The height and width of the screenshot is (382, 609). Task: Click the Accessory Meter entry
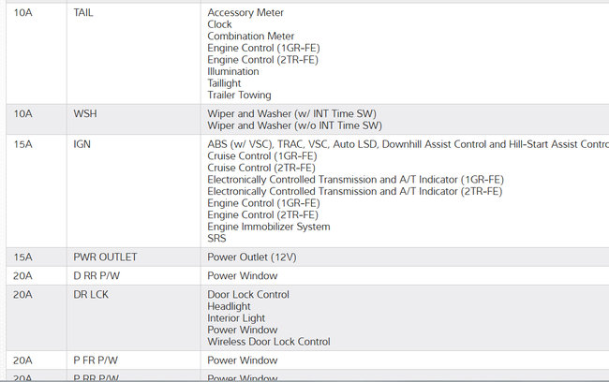(x=245, y=13)
